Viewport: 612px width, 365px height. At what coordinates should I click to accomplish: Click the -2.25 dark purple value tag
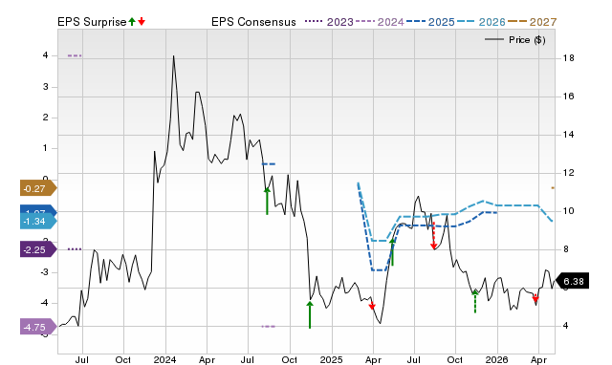point(38,249)
